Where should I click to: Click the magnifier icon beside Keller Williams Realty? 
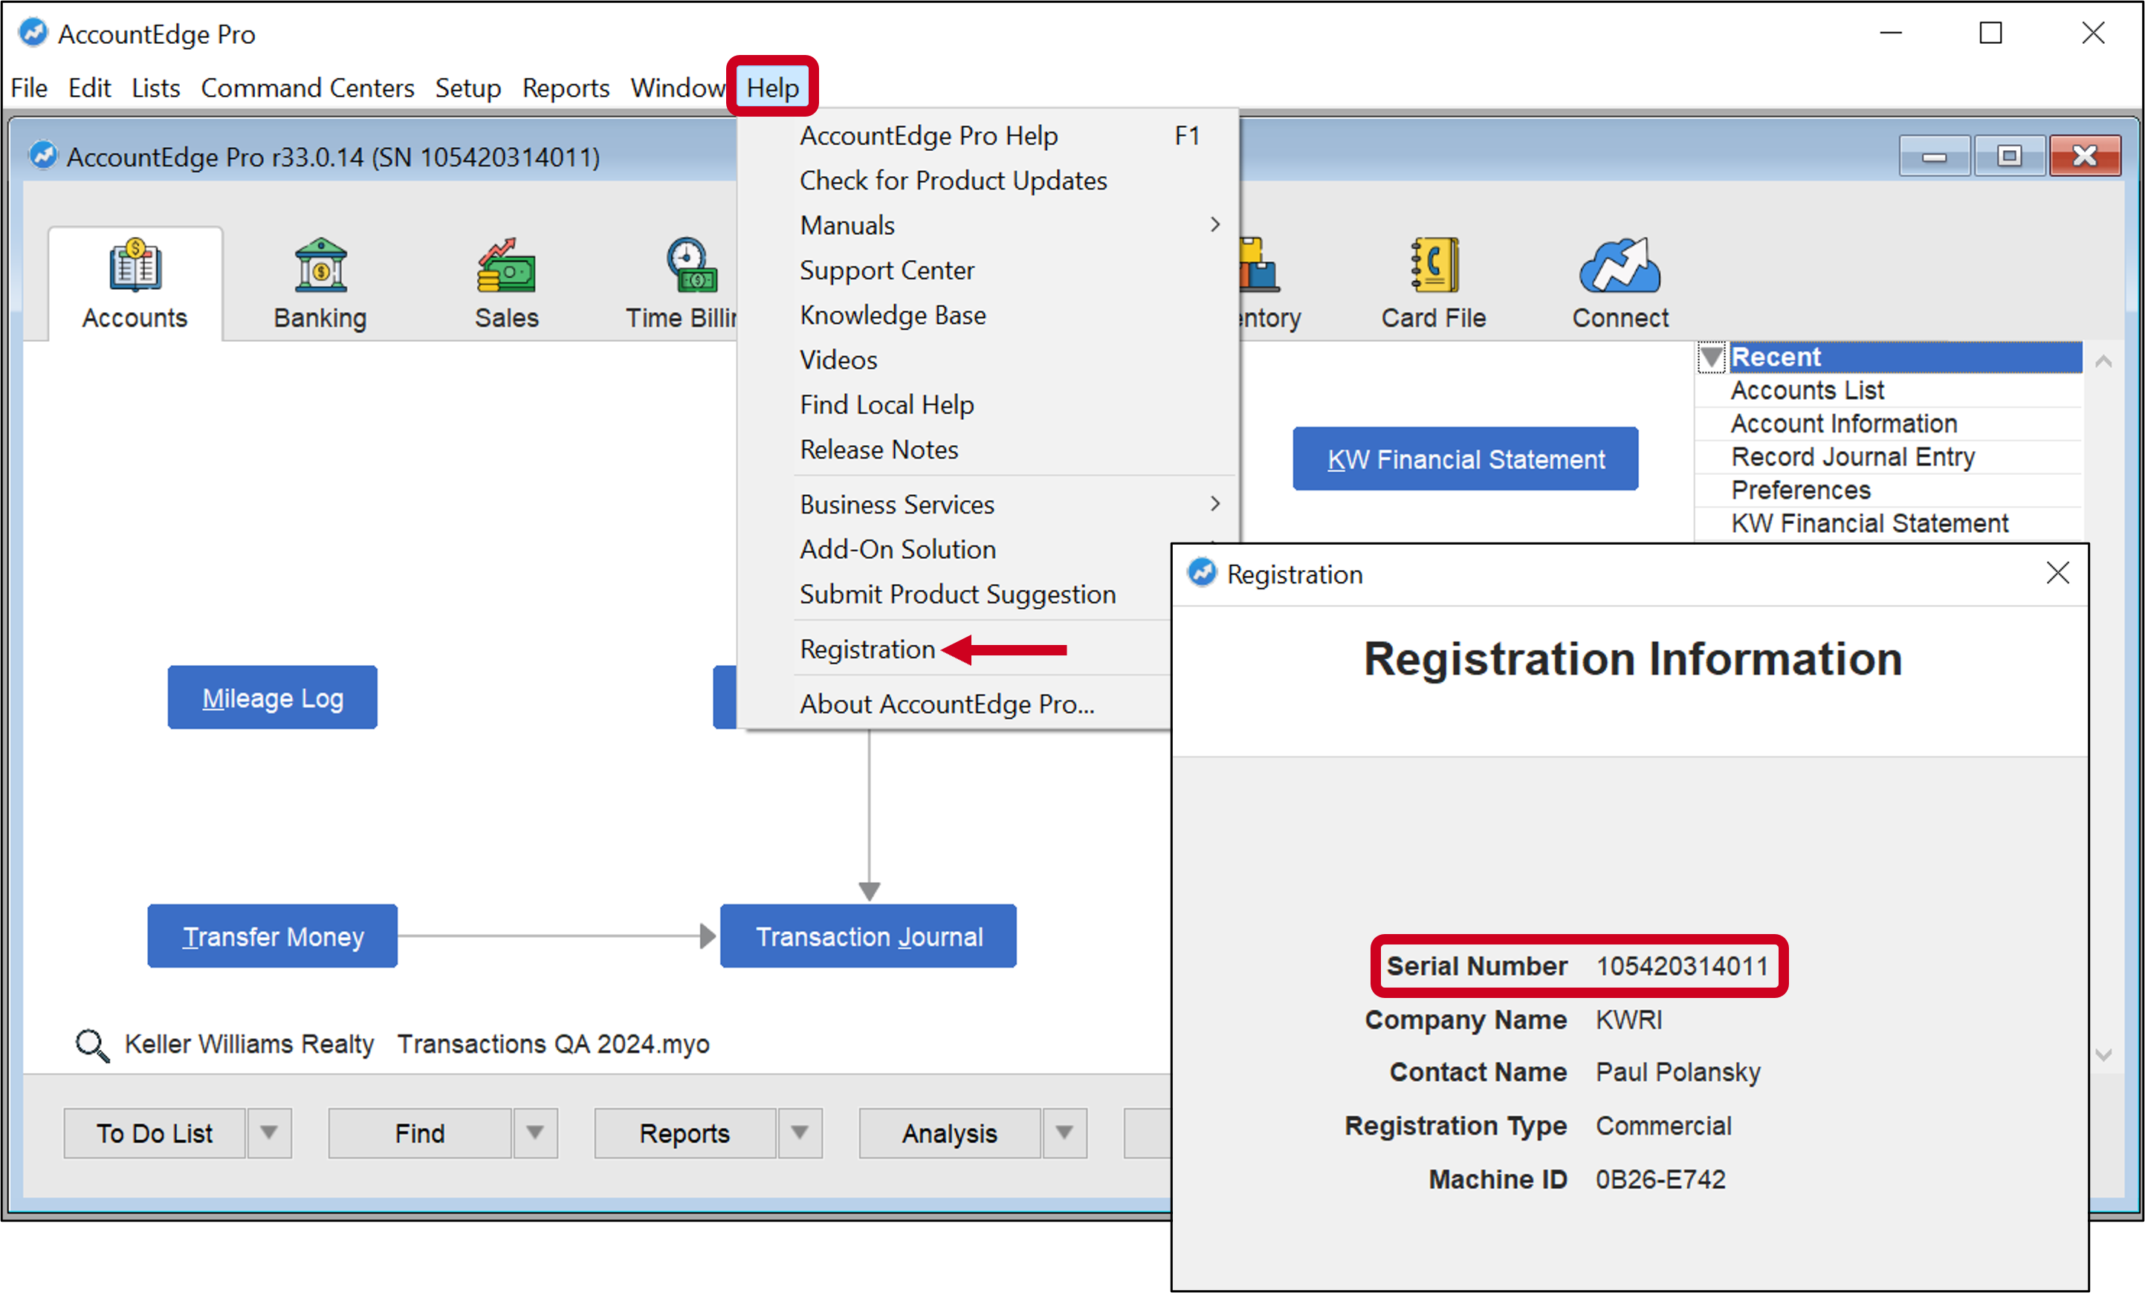92,1045
